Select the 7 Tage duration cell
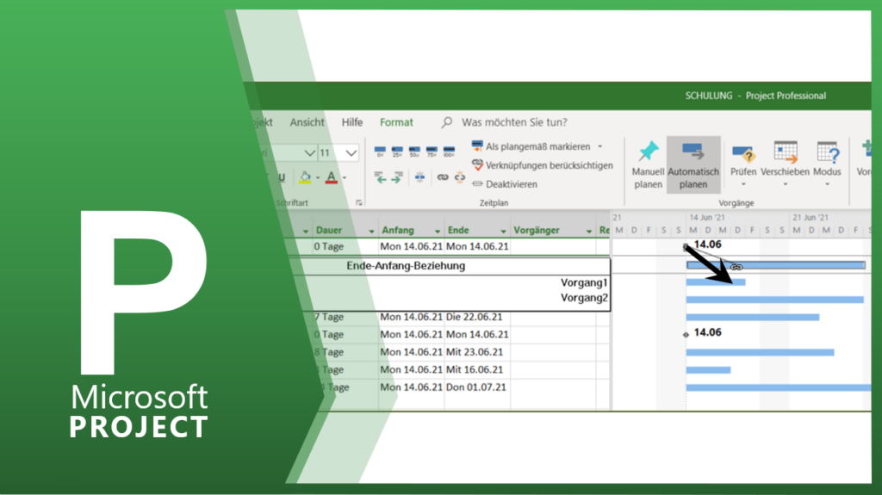Viewport: 882px width, 495px height. pyautogui.click(x=345, y=317)
